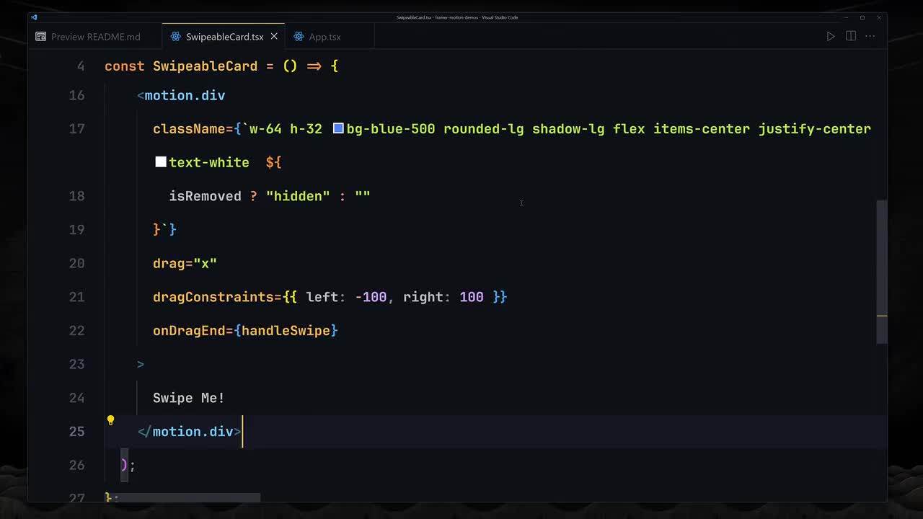Click the handleSwipe identifier

pyautogui.click(x=286, y=331)
